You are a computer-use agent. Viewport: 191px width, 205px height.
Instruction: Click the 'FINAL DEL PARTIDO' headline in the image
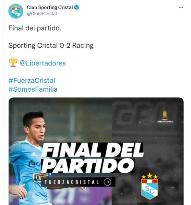coord(92,158)
